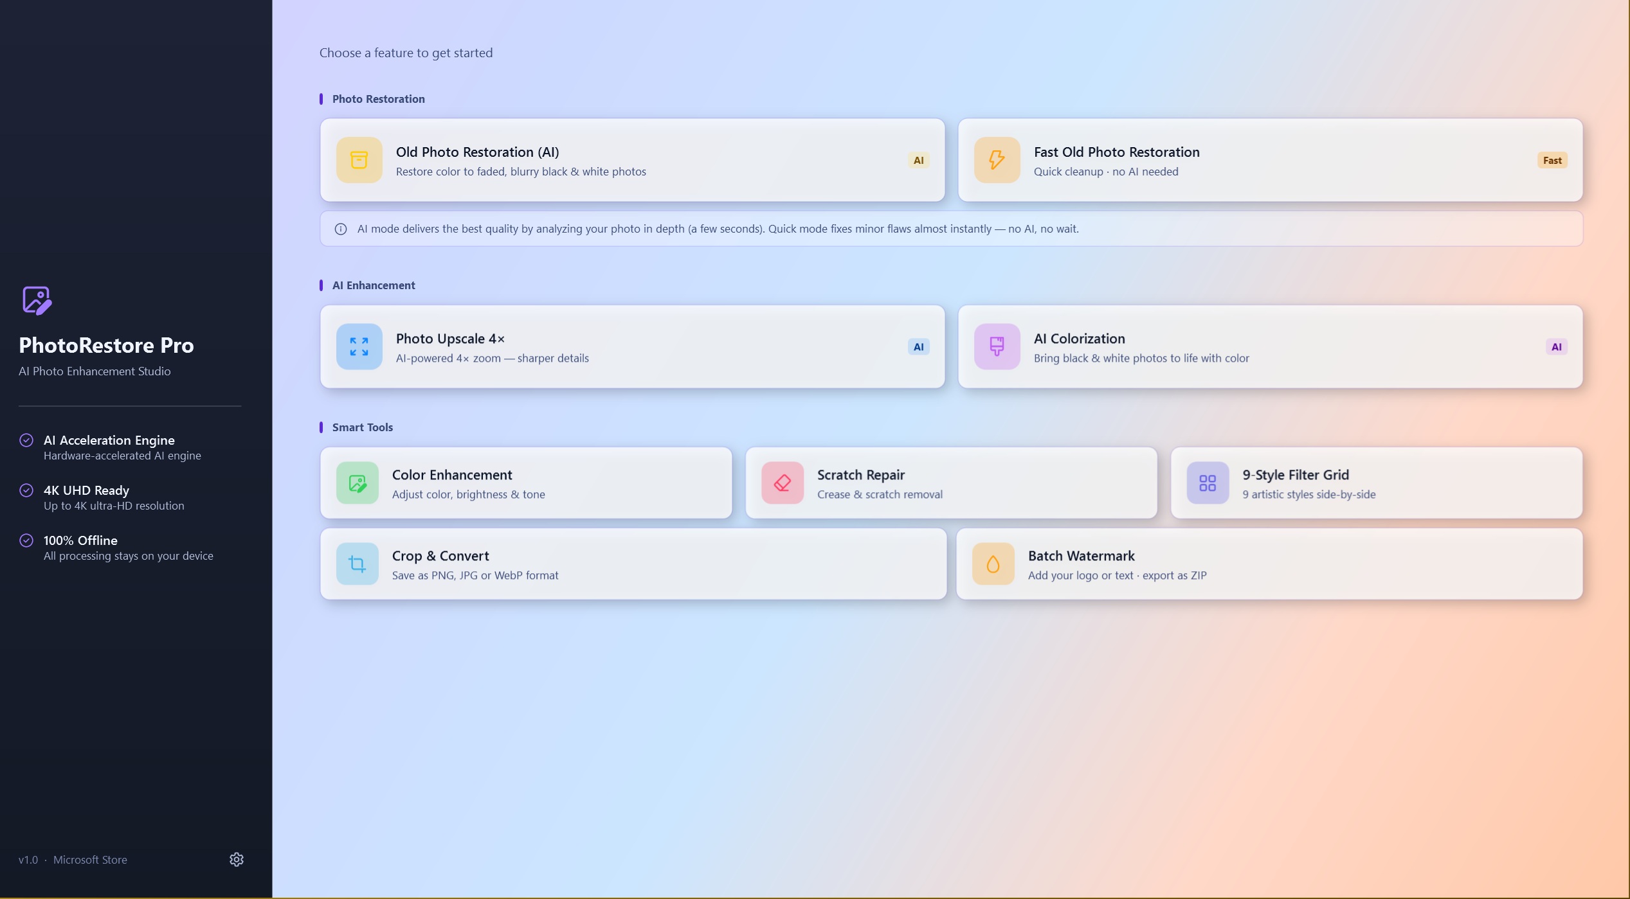
Task: Open the Color Enhancement tool
Action: [x=526, y=483]
